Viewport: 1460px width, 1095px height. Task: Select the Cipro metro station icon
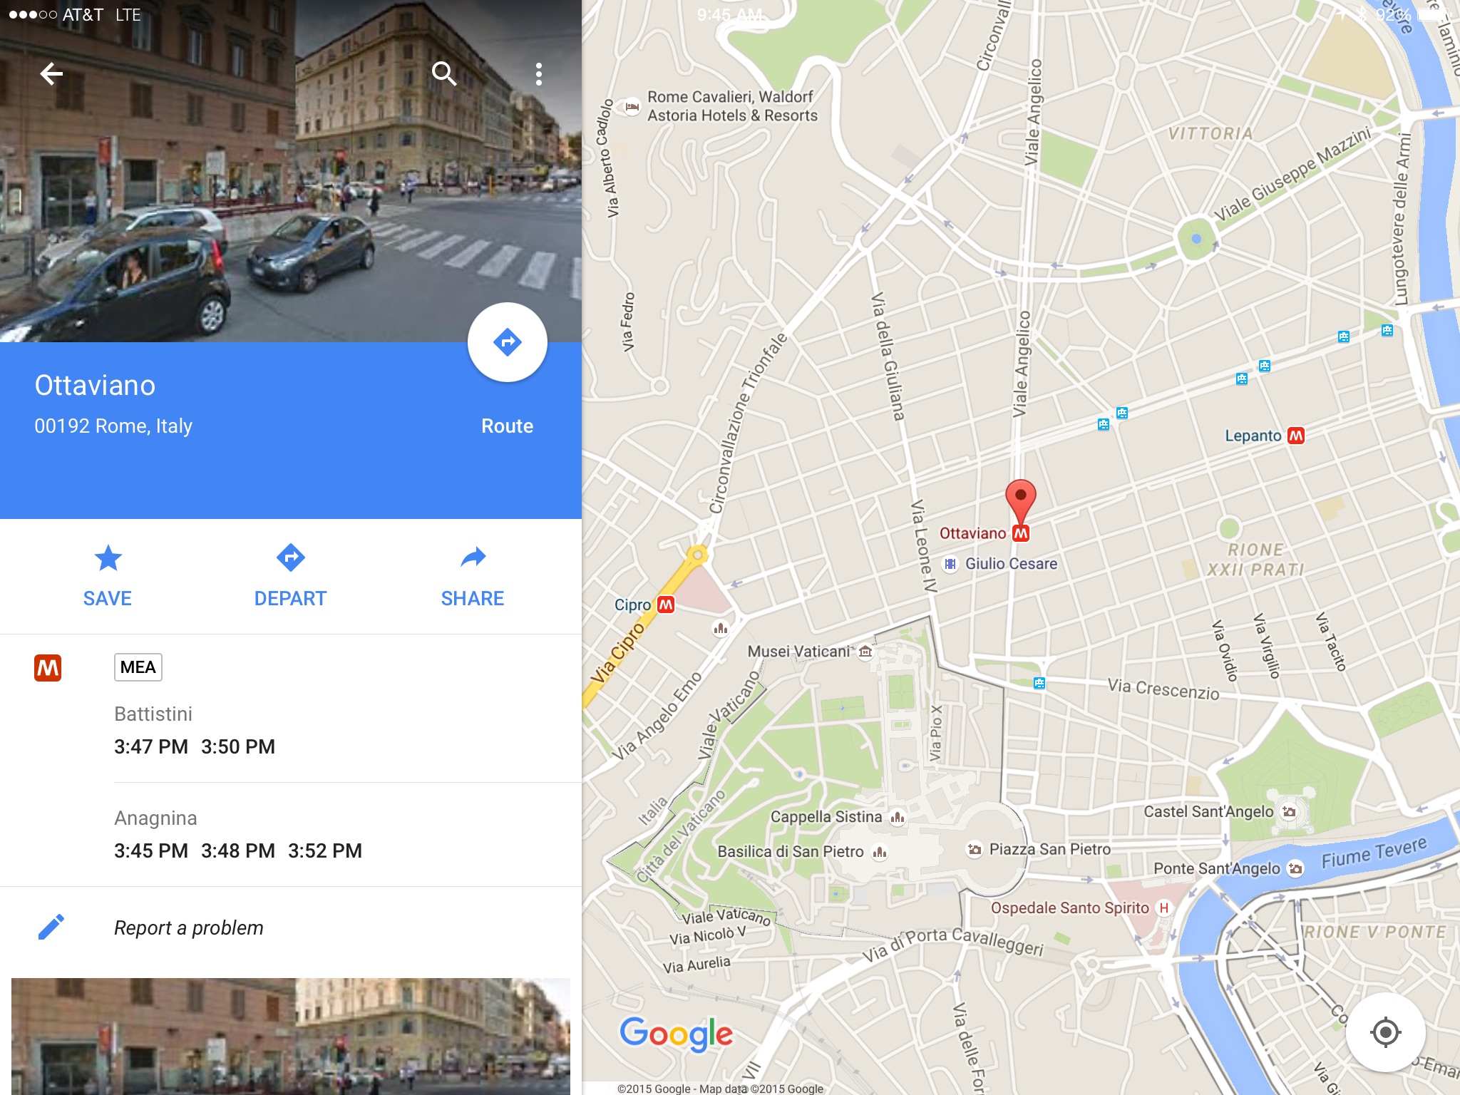point(666,605)
